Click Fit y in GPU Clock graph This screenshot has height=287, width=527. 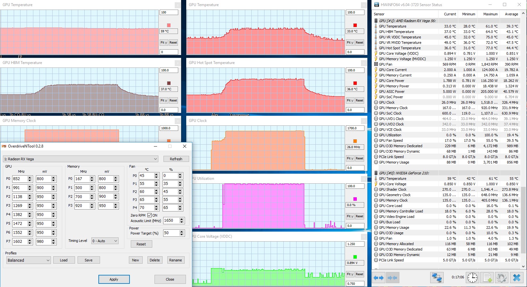350,158
